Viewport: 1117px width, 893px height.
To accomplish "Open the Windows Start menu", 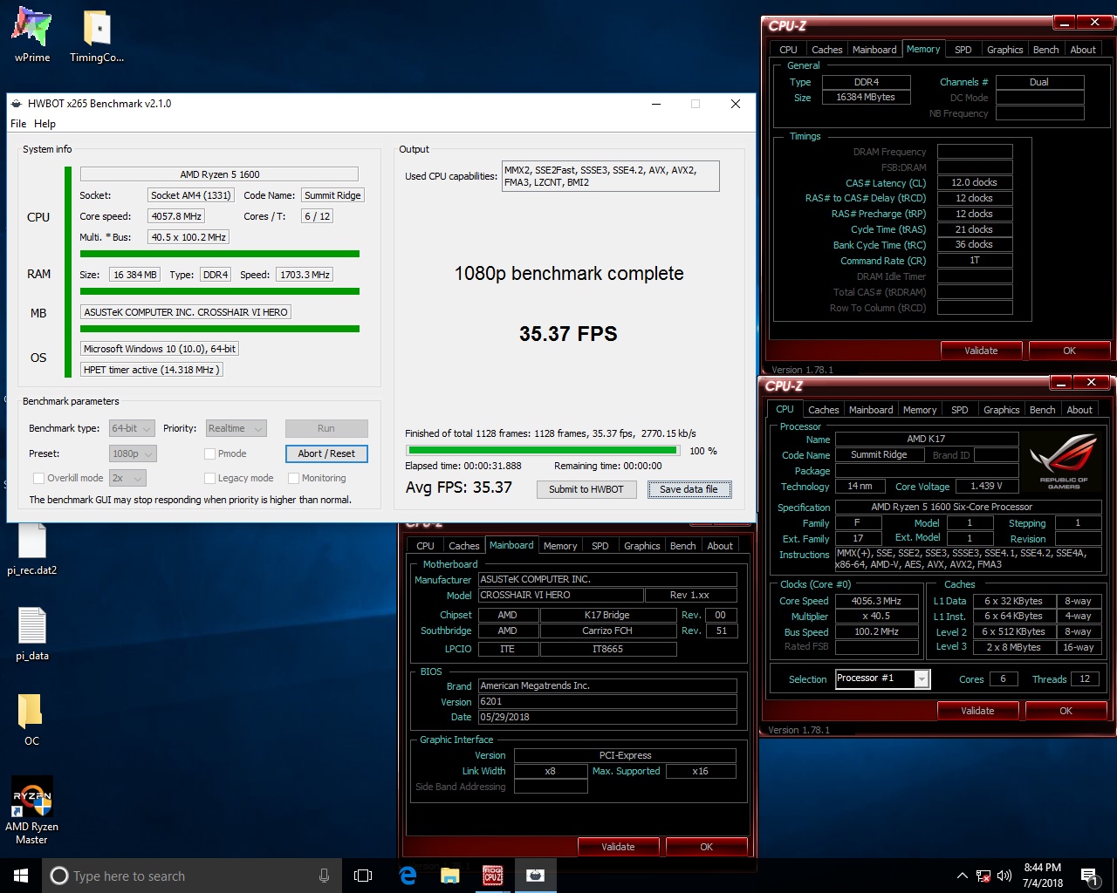I will tap(21, 876).
